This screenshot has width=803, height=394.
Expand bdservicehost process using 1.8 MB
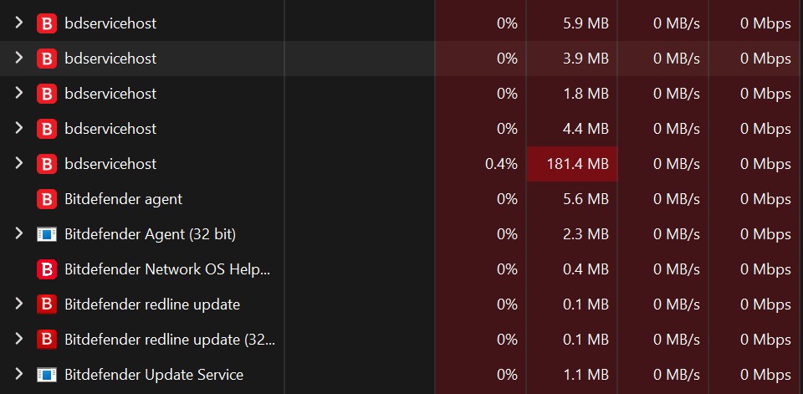tap(19, 93)
